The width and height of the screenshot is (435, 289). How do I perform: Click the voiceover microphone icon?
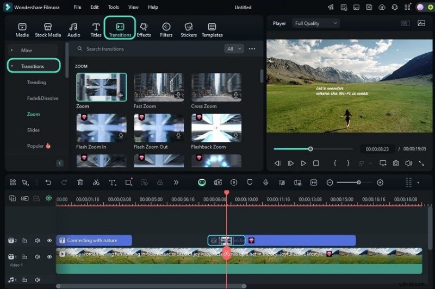(x=266, y=183)
